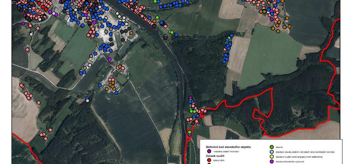Click the purple marker atop the riverside cluster
The height and width of the screenshot is (164, 348).
pos(190,97)
